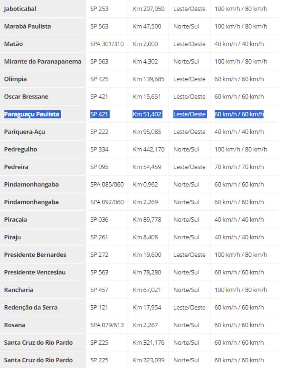Click Mirante do Paranapanema city name

tap(43, 61)
